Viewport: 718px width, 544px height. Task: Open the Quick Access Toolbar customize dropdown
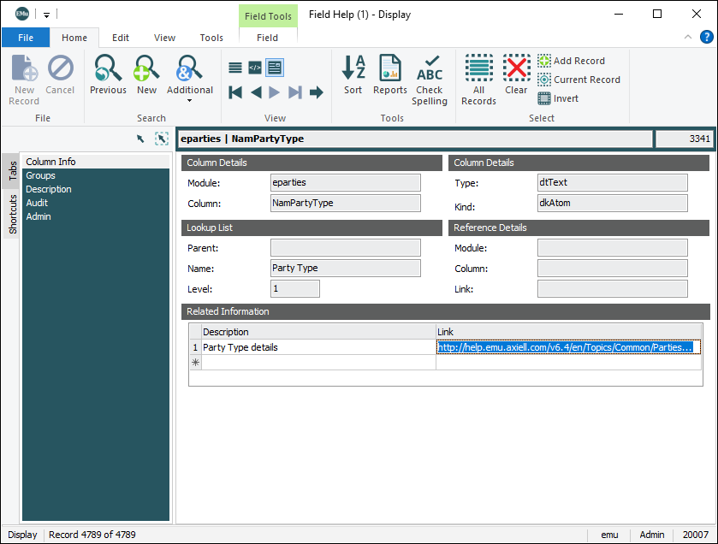click(48, 15)
